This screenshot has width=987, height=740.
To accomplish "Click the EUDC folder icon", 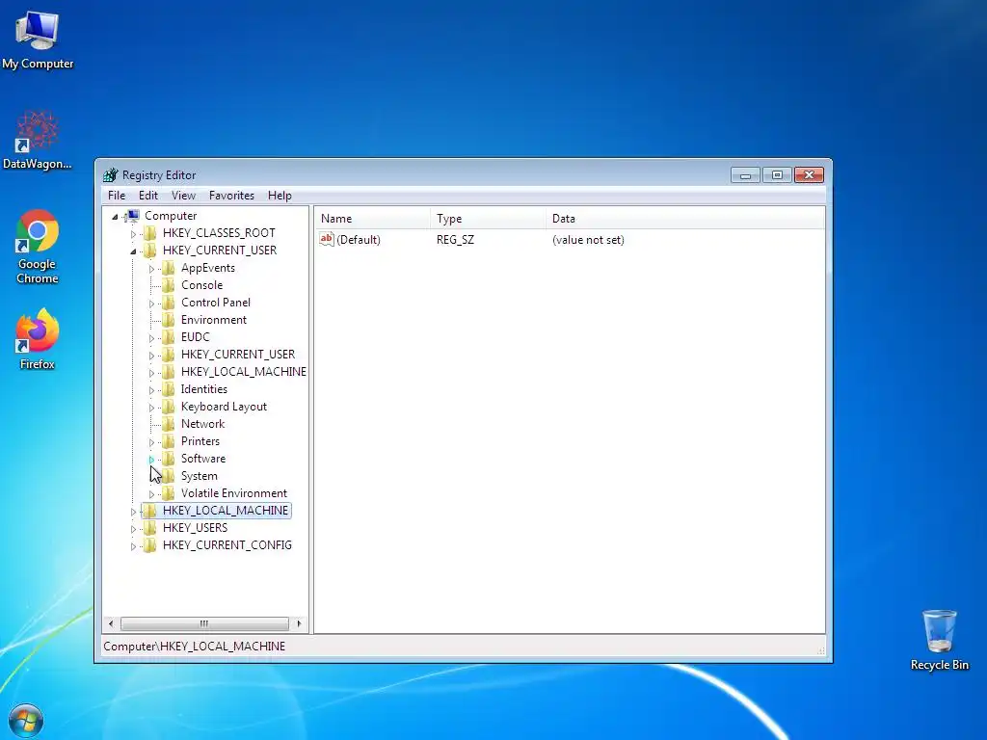I will coord(168,337).
